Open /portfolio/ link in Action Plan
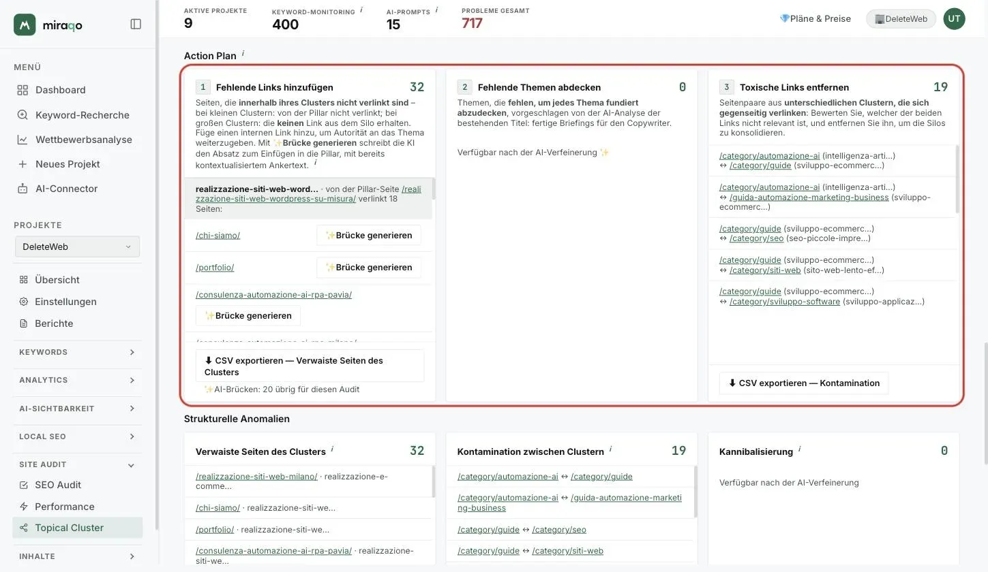Screen dimensions: 988x572 (x=215, y=268)
